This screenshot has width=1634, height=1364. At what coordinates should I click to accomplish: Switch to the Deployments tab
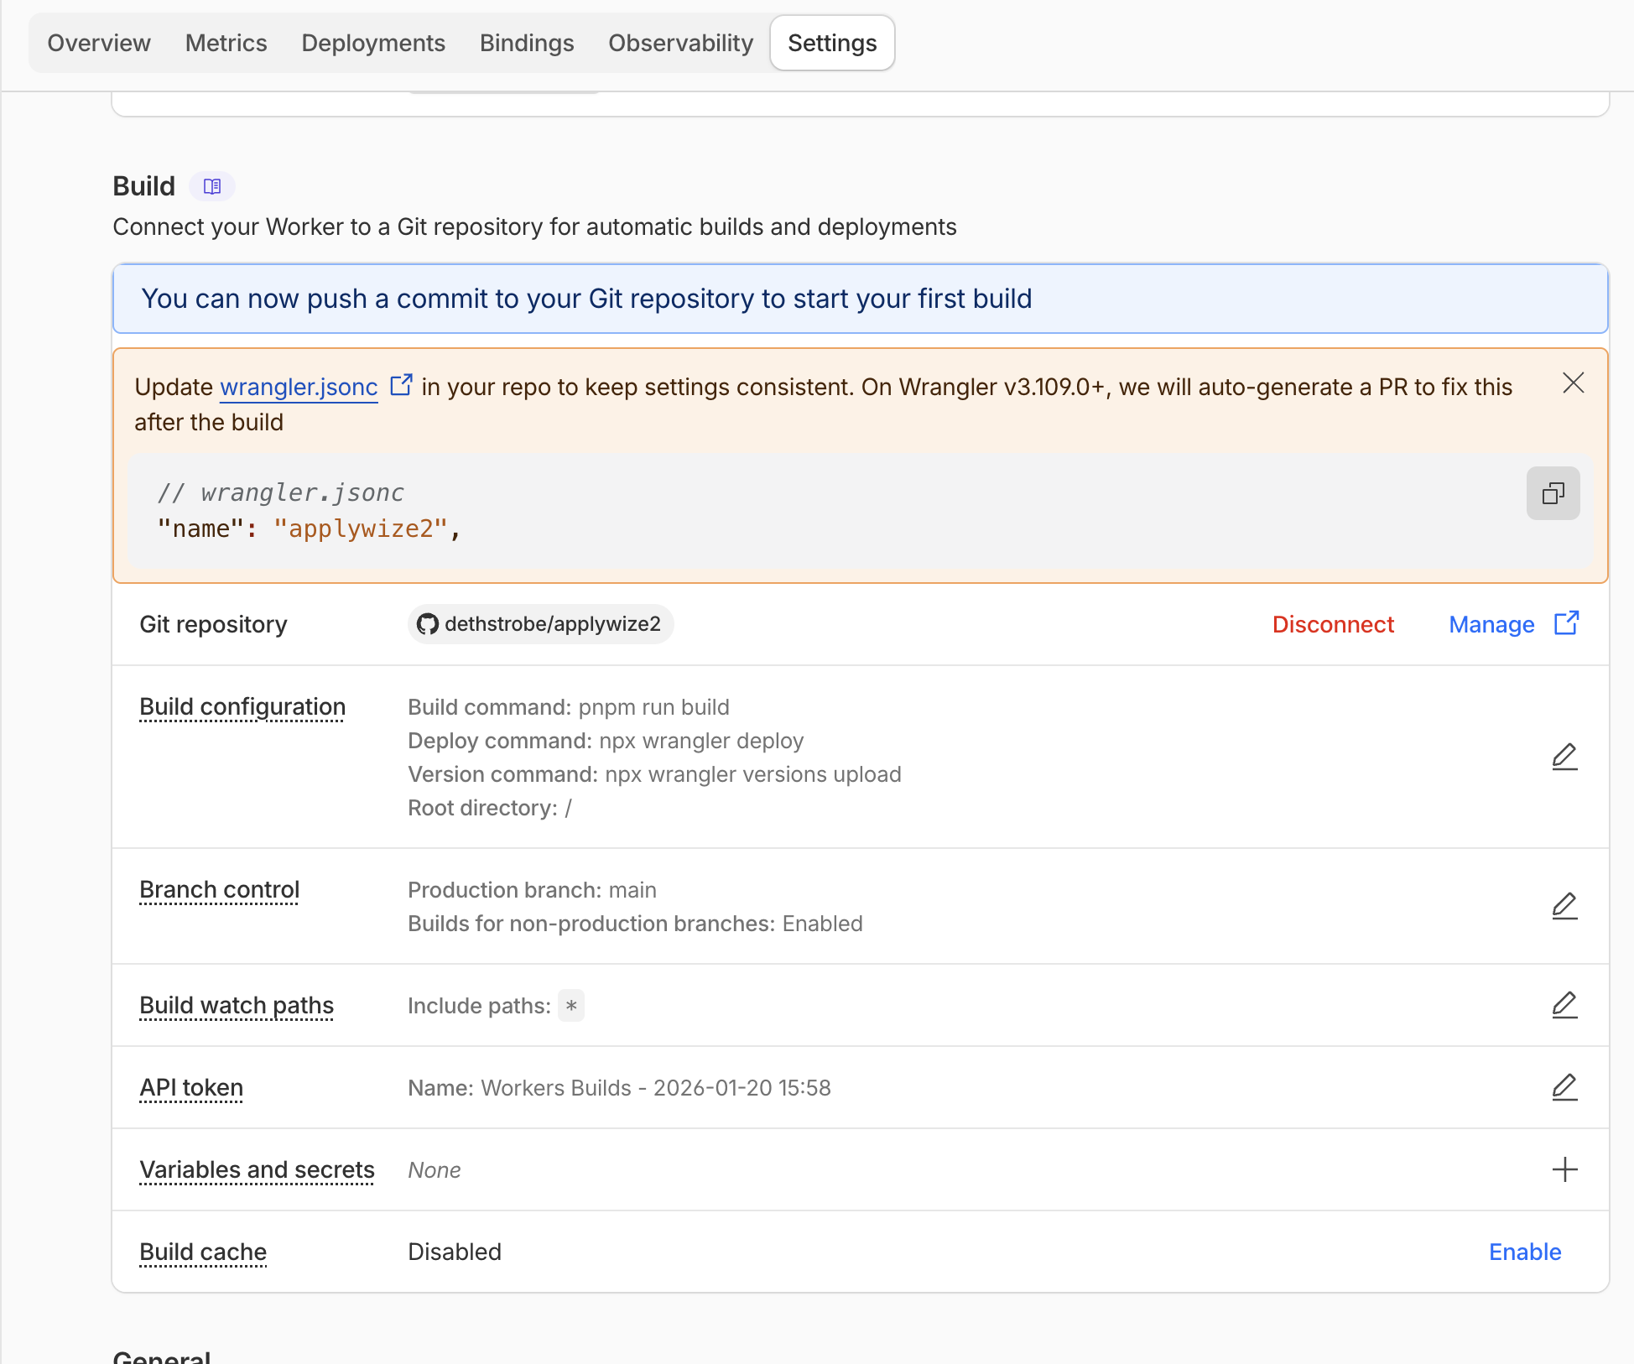point(372,43)
